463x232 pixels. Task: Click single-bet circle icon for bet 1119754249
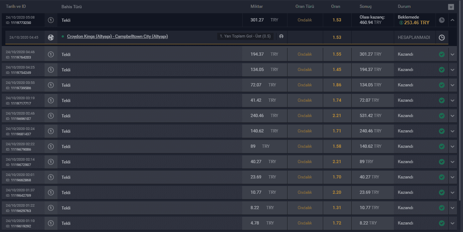coord(51,70)
